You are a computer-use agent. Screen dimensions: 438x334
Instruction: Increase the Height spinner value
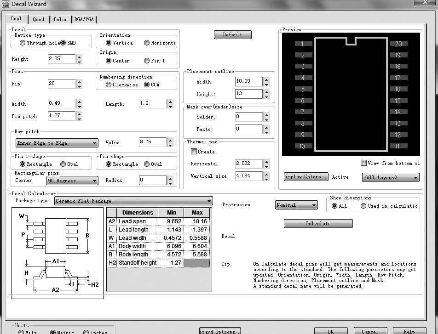(x=79, y=57)
